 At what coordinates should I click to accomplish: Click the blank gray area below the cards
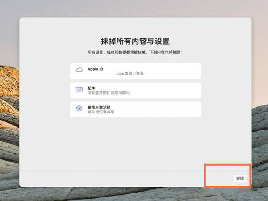[x=135, y=143]
